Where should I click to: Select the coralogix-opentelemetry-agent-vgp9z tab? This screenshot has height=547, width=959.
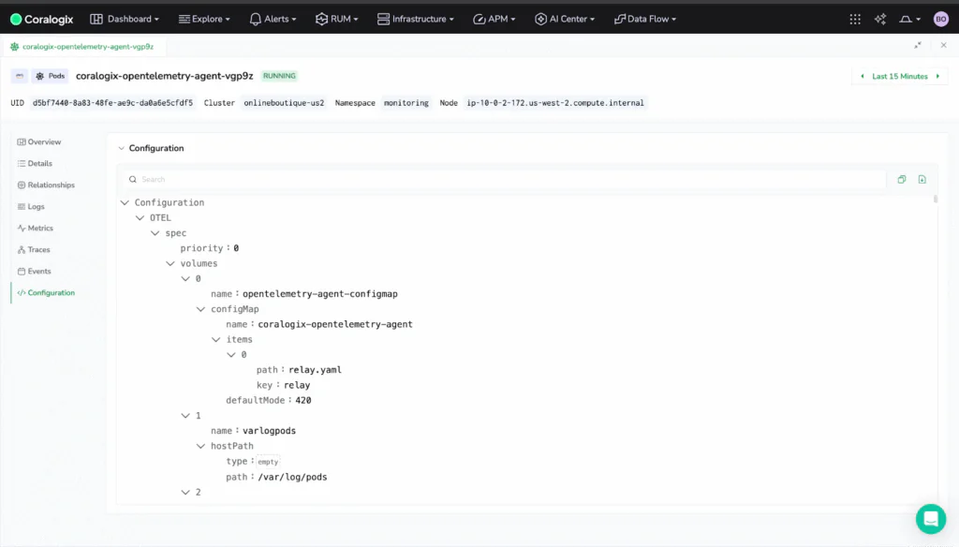(82, 47)
